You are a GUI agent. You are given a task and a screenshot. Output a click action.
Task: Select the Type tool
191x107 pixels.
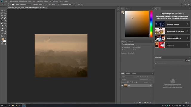[x=2, y=31]
